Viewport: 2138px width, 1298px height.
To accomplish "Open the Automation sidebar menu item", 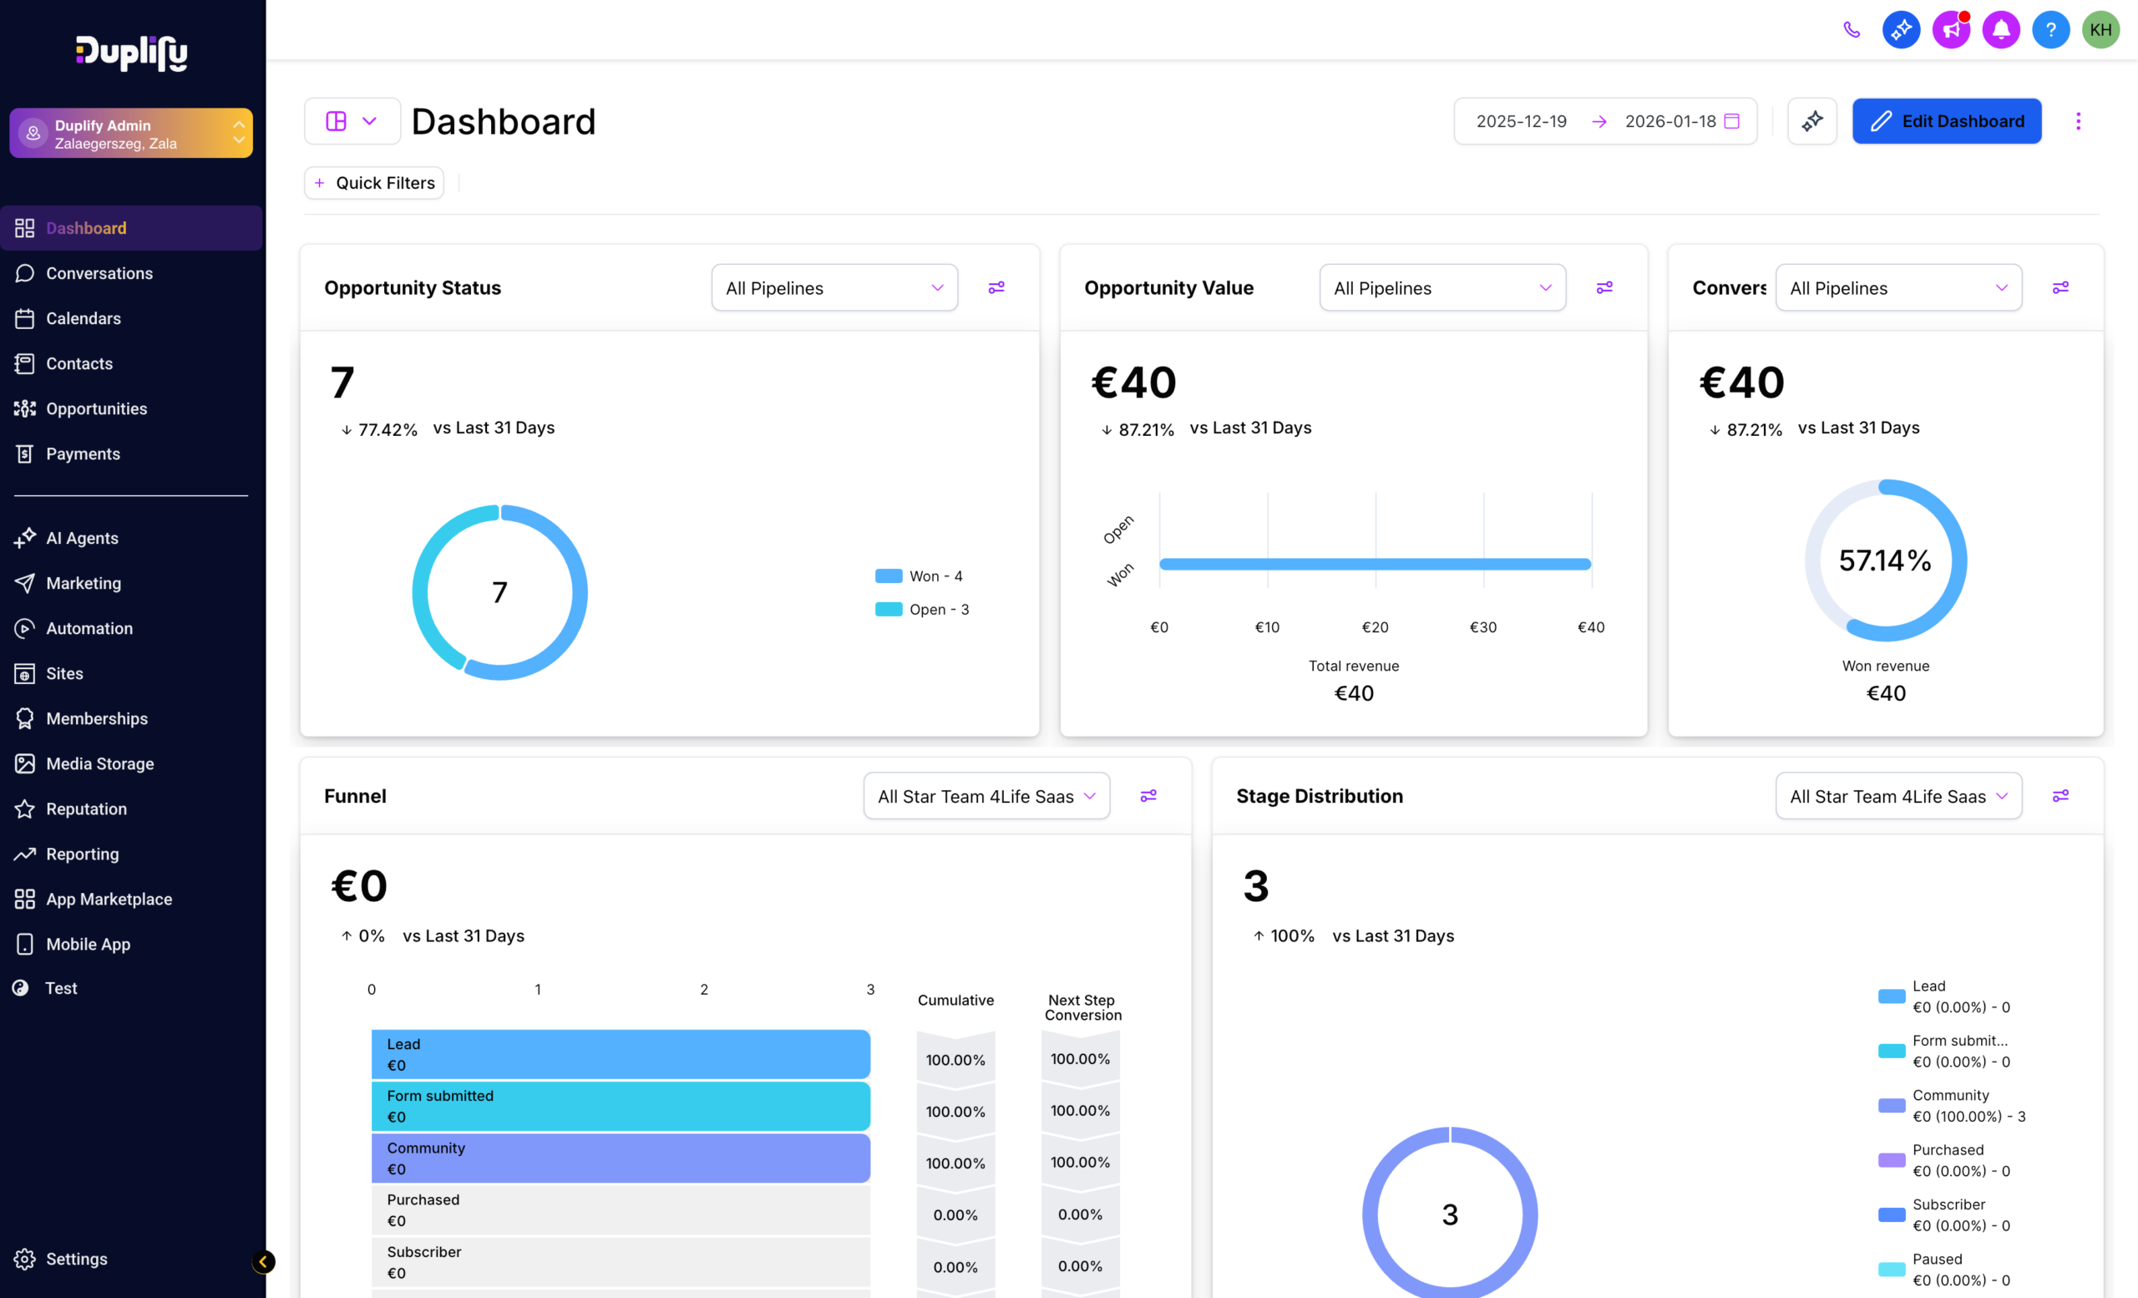I will pos(89,628).
